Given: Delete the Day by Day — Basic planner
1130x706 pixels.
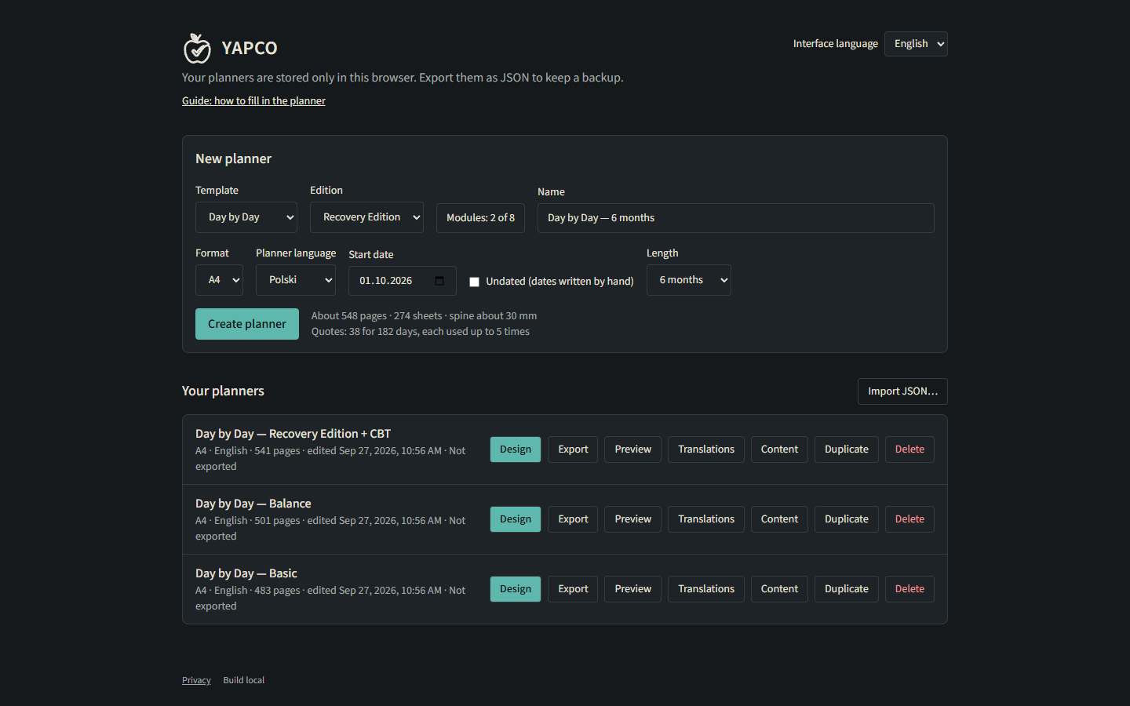Looking at the screenshot, I should pyautogui.click(x=909, y=589).
